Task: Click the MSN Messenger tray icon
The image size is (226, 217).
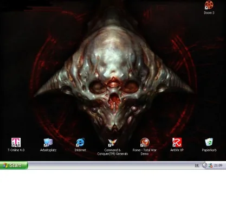Action: (x=210, y=165)
